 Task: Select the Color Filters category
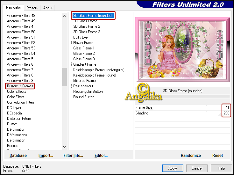[x=16, y=97]
